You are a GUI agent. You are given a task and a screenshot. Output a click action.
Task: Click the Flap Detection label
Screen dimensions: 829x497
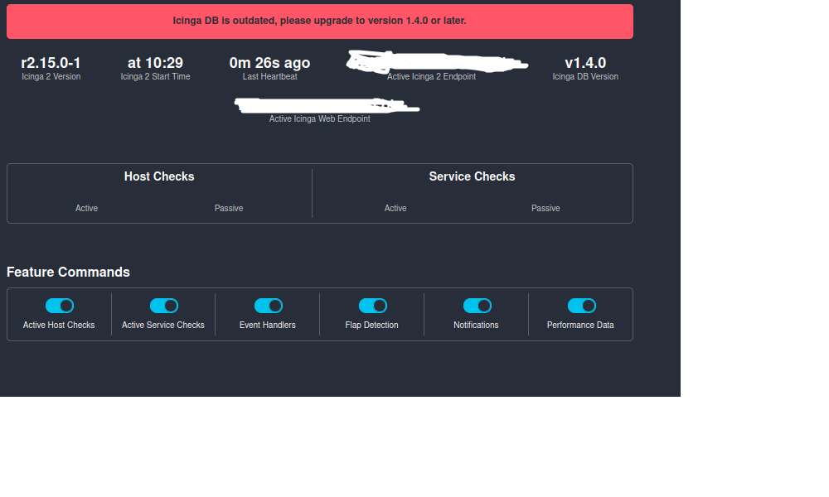point(371,325)
